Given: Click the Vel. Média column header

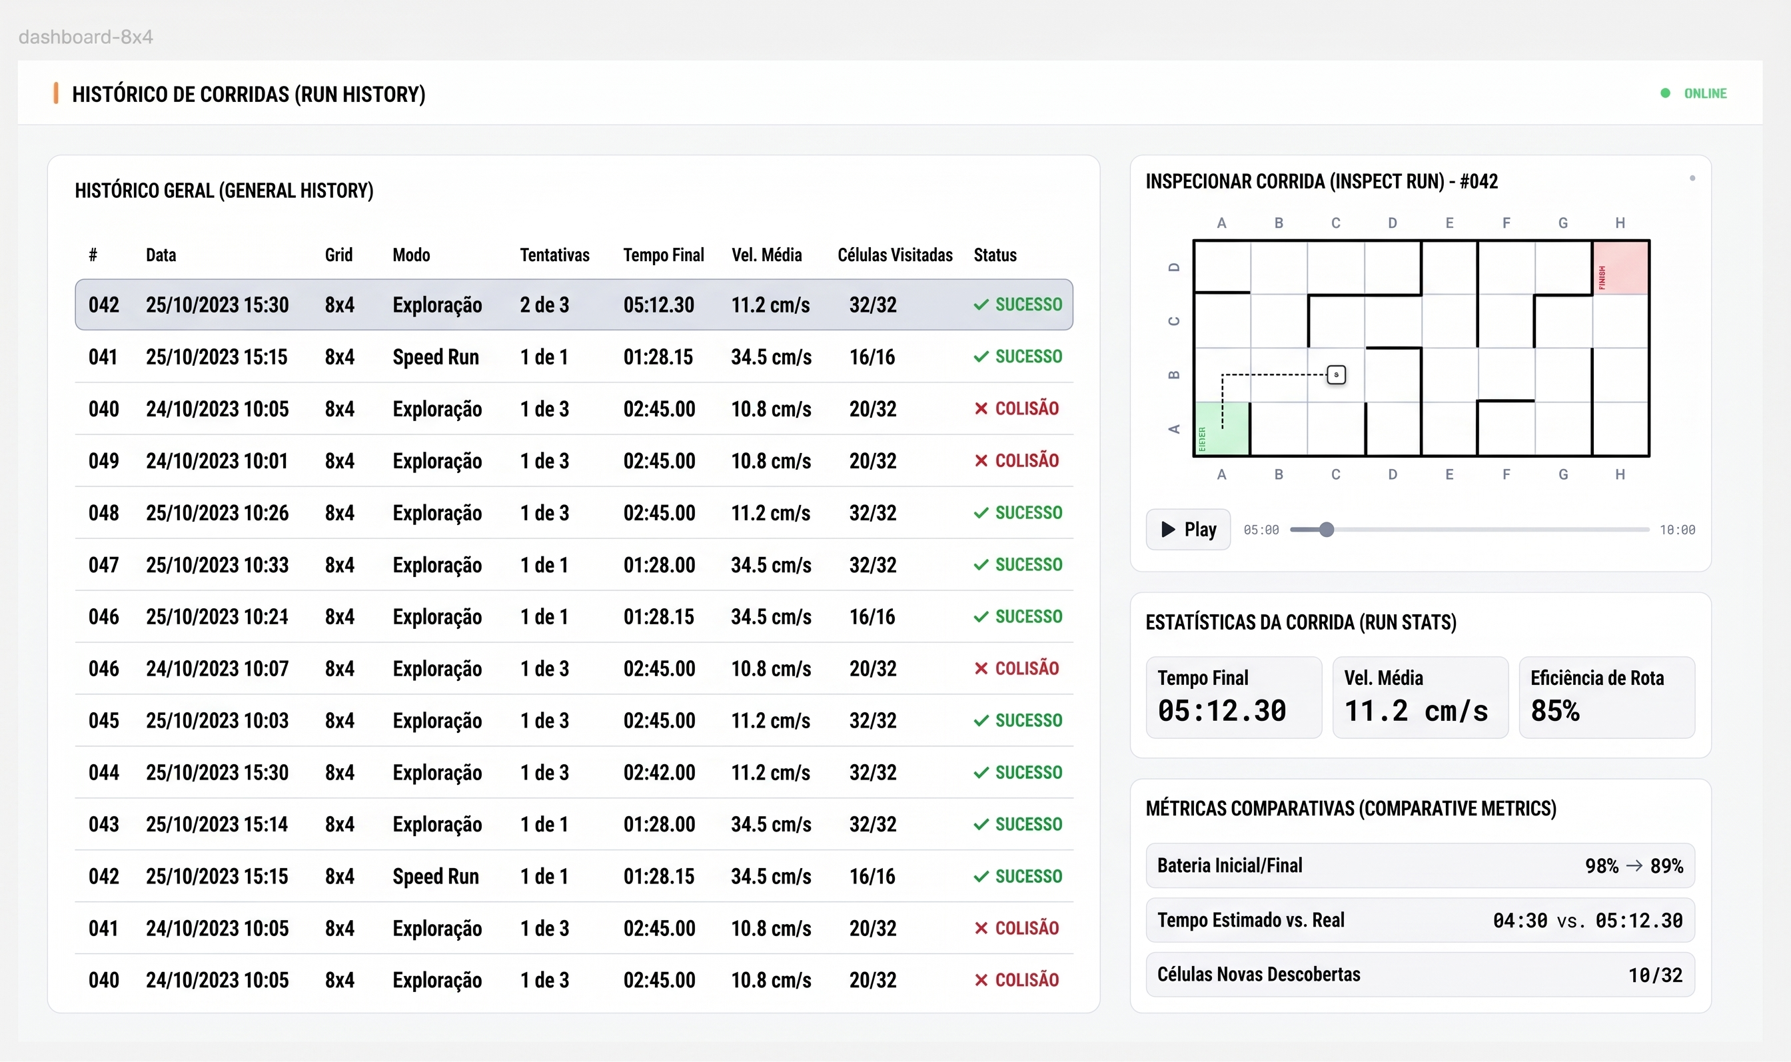Looking at the screenshot, I should coord(766,255).
